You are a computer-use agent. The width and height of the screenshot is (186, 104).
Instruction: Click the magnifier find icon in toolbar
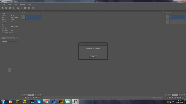click(21, 8)
